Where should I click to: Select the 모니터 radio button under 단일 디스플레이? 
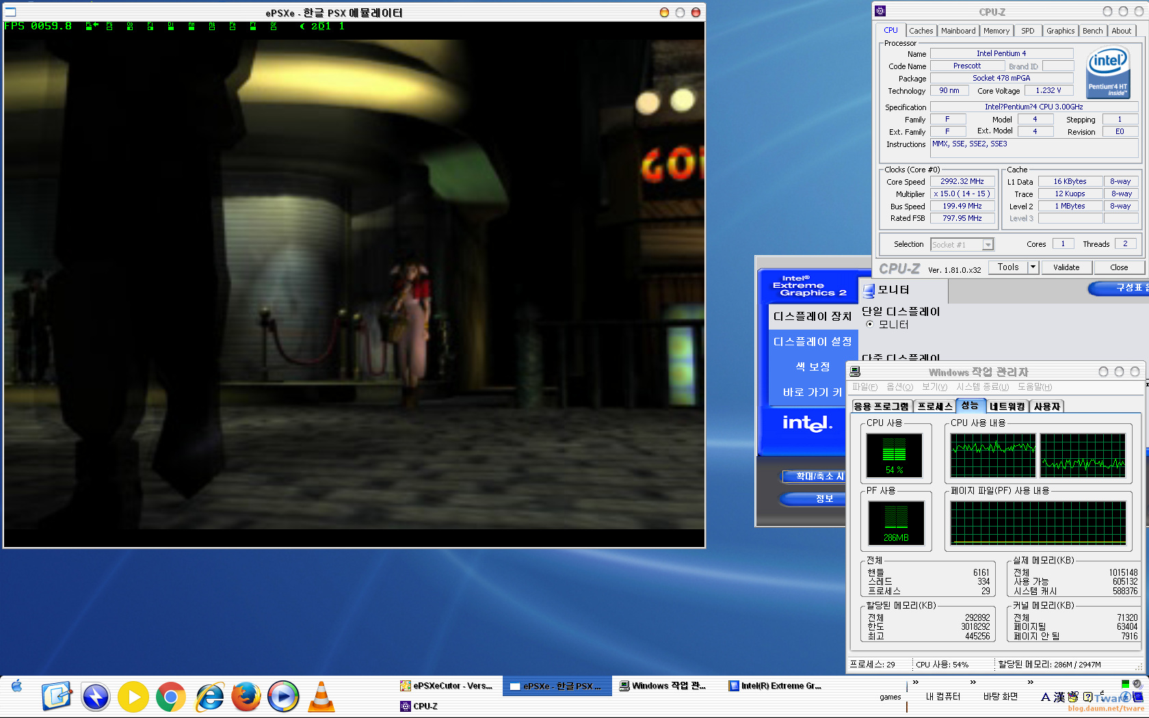869,324
